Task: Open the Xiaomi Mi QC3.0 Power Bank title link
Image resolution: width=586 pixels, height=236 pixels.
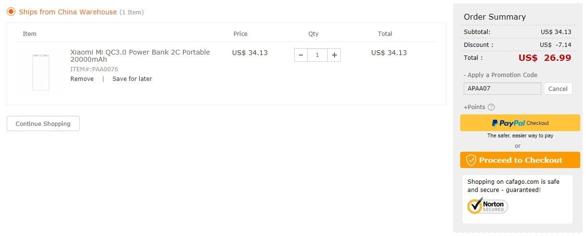Action: tap(140, 56)
